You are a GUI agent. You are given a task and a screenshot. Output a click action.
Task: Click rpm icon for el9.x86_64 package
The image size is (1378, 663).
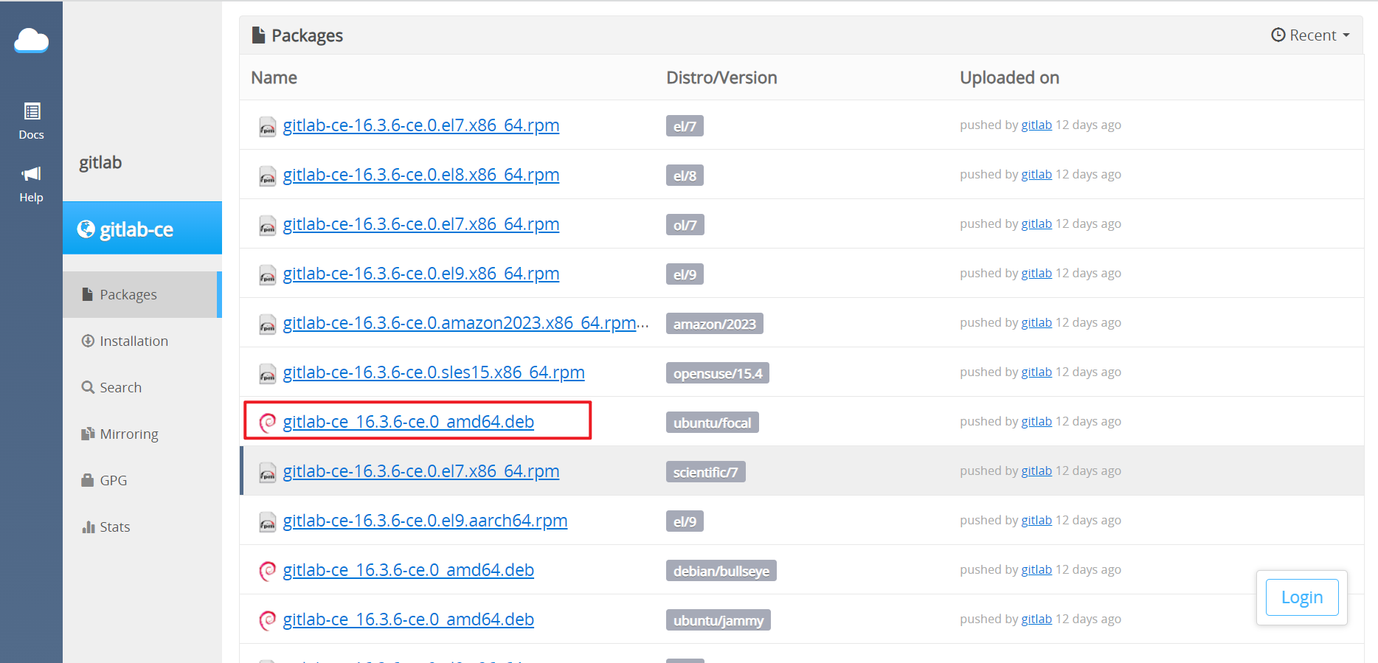pyautogui.click(x=267, y=275)
